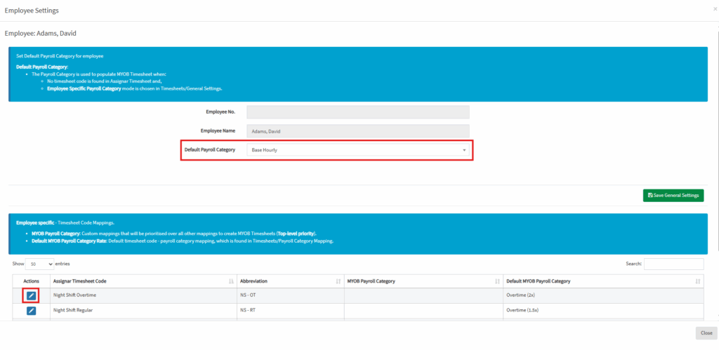Sort by Default MYOB Payroll Category

602,281
